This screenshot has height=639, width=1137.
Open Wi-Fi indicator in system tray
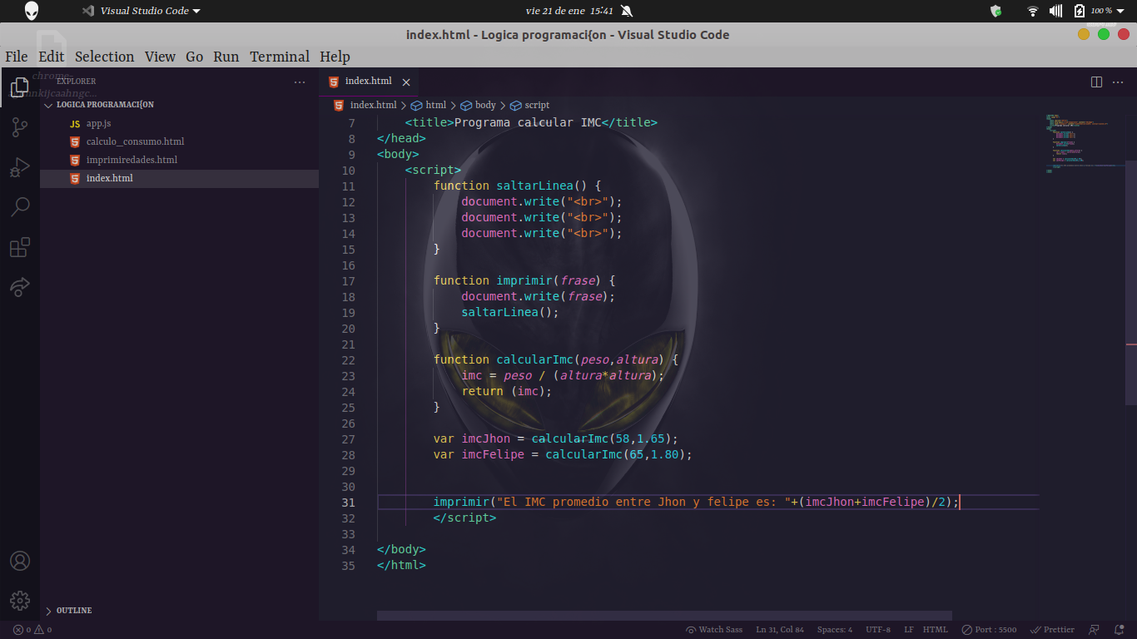(x=1033, y=11)
